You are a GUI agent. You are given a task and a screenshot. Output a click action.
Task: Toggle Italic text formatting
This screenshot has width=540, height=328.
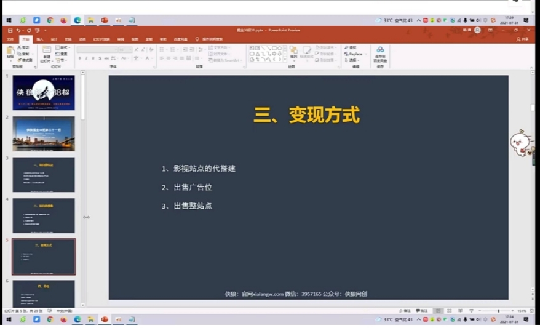pos(86,58)
